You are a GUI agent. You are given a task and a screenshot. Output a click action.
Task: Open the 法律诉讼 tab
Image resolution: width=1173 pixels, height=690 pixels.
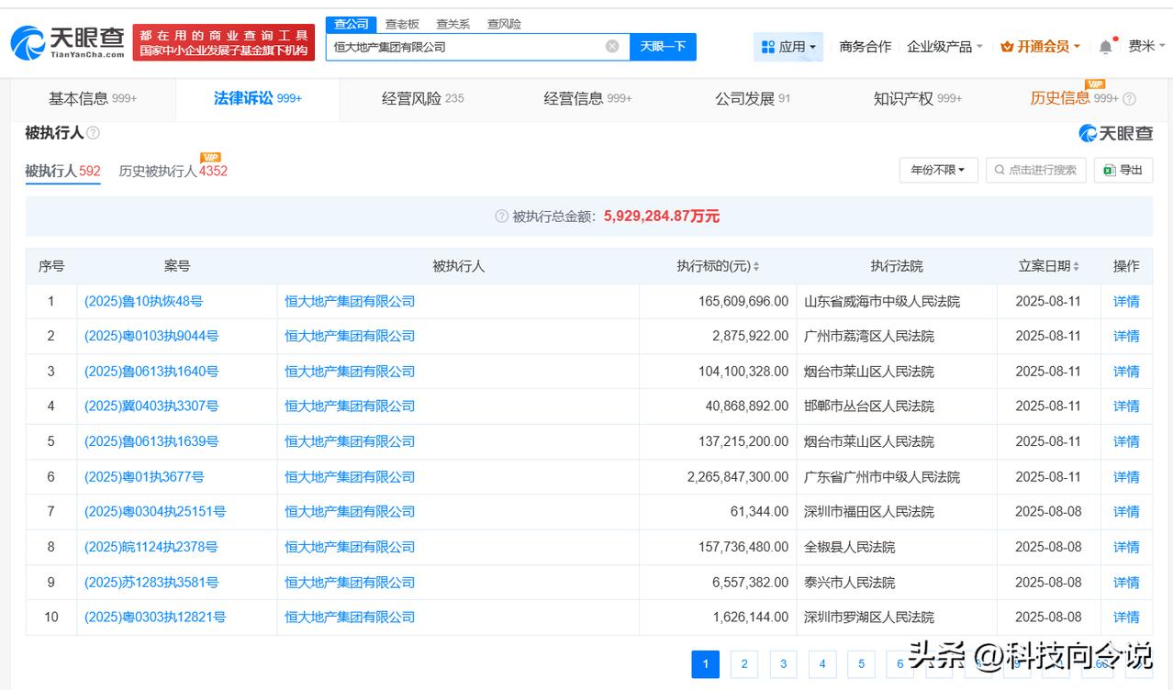[x=257, y=98]
